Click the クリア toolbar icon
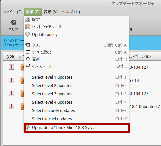The image size is (161, 146). coord(13,22)
